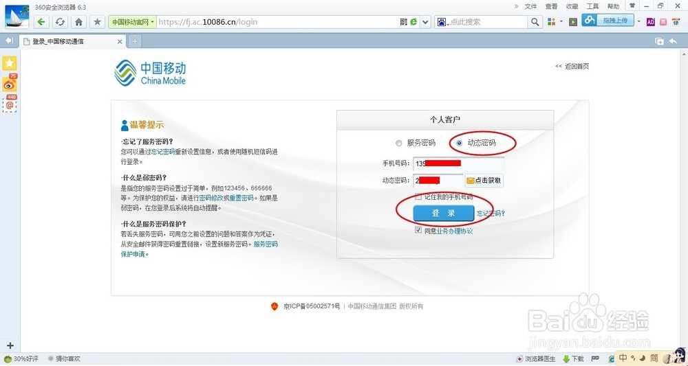The image size is (688, 366).
Task: Click the 中 input method indicator
Action: (623, 358)
